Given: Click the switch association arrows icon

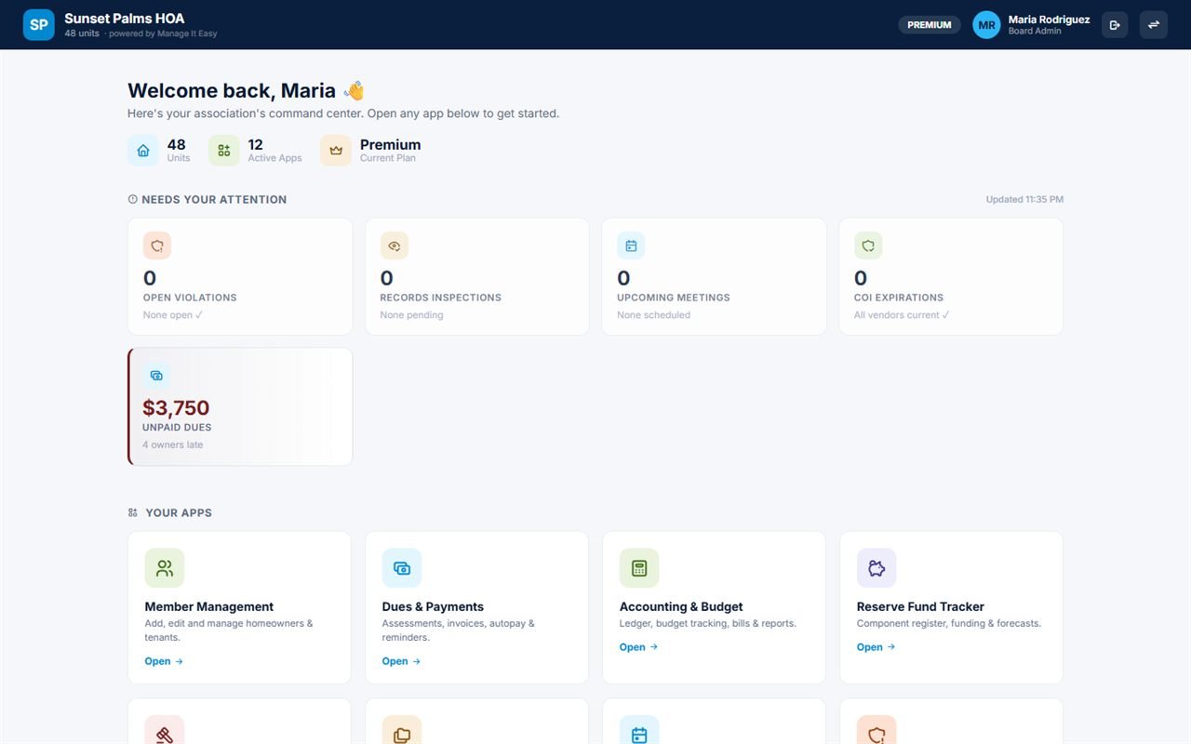Looking at the screenshot, I should (1154, 25).
